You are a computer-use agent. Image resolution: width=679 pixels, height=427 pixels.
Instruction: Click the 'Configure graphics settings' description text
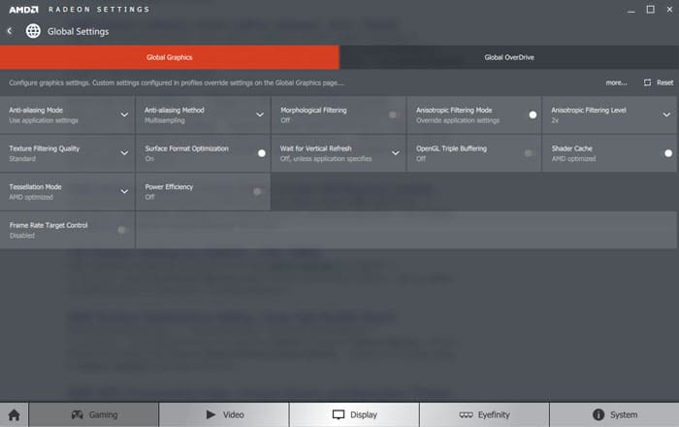[x=177, y=82]
